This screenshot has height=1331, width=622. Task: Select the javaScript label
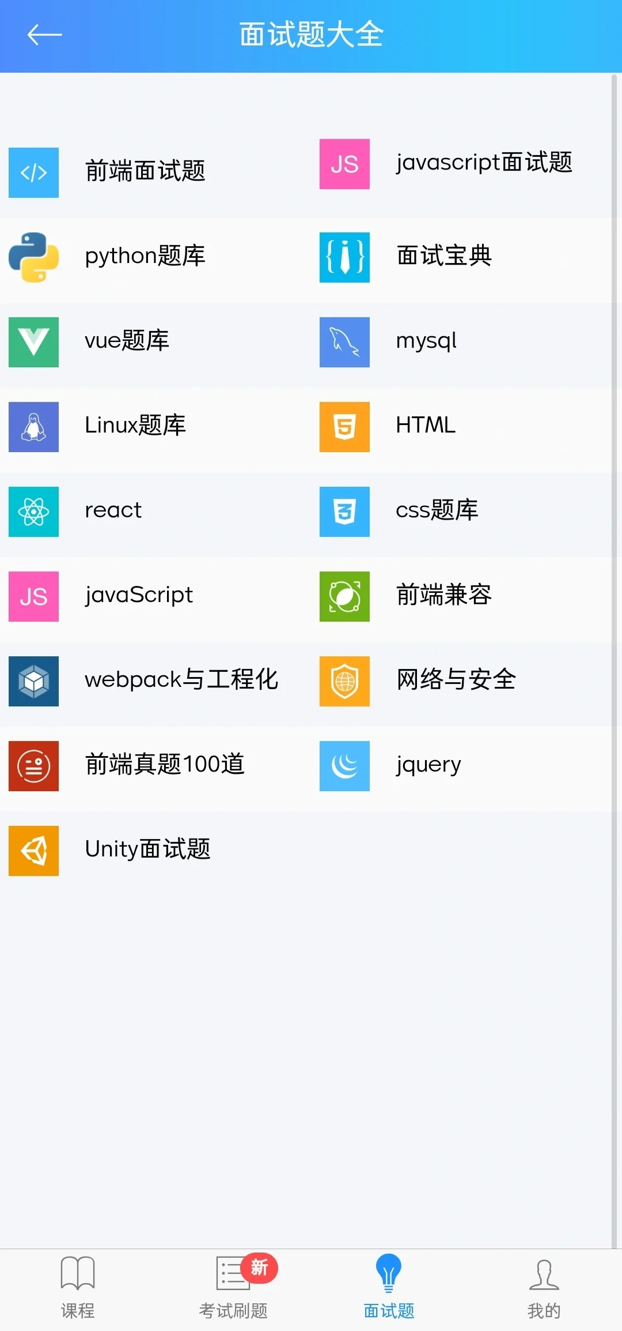click(x=139, y=595)
